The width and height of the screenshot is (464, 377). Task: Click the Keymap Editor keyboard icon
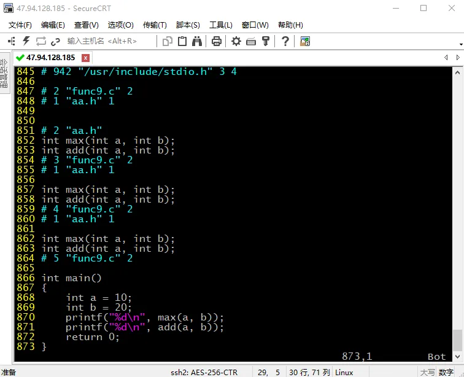[x=251, y=42]
